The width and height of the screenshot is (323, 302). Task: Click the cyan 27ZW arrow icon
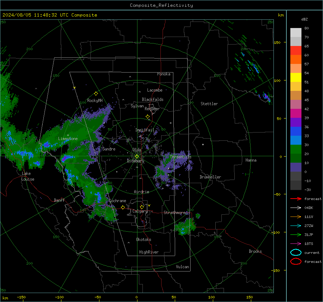[x=296, y=226]
